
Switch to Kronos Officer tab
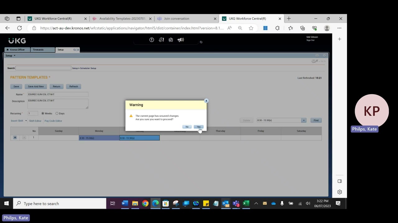pyautogui.click(x=17, y=50)
